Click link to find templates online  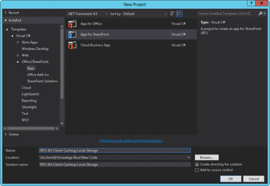(131, 141)
